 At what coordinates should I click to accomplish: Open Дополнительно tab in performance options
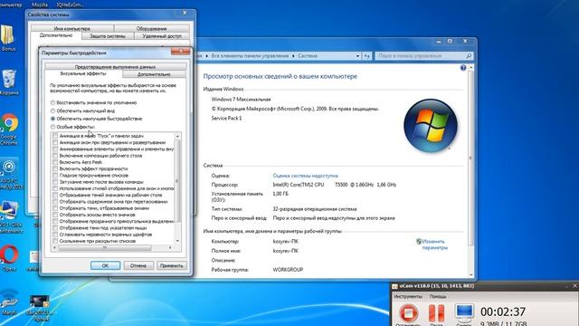154,74
